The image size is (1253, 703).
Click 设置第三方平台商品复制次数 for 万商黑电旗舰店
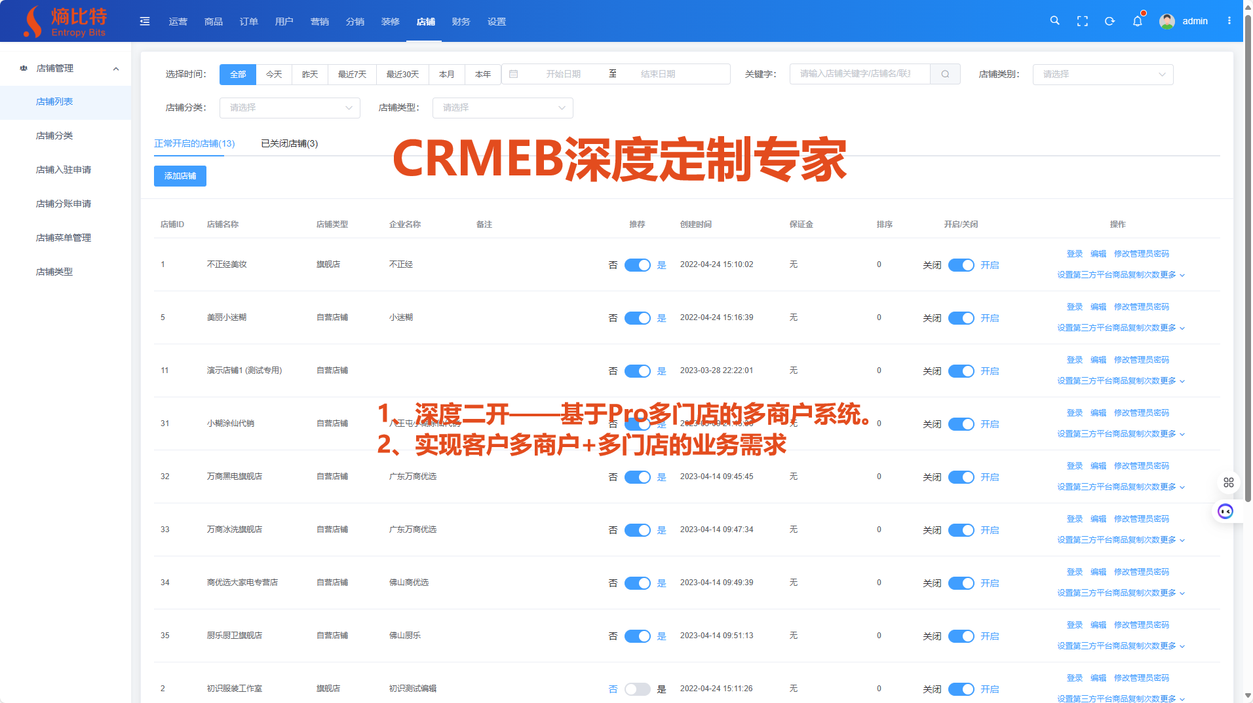tap(1108, 487)
